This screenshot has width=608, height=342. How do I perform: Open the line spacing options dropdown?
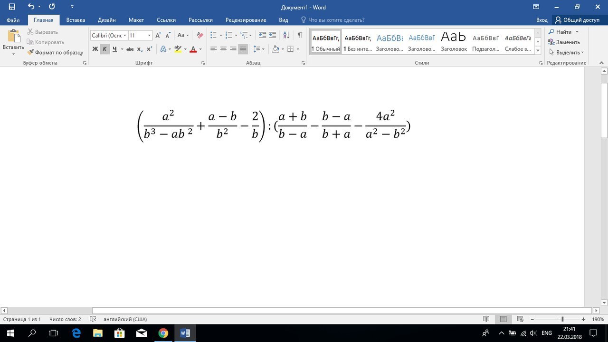(x=258, y=49)
